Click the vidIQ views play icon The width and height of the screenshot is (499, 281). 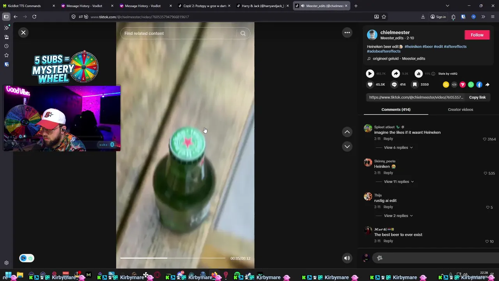coord(370,73)
